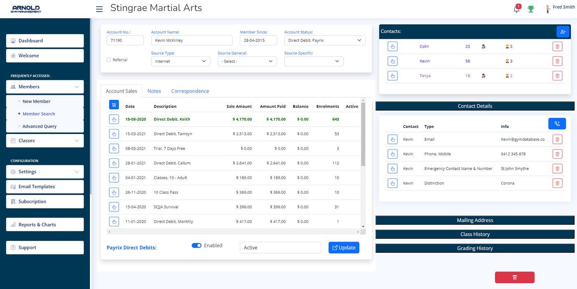Delete Colin contact with trash icon
Screen dimensions: 577x289
(x=557, y=47)
